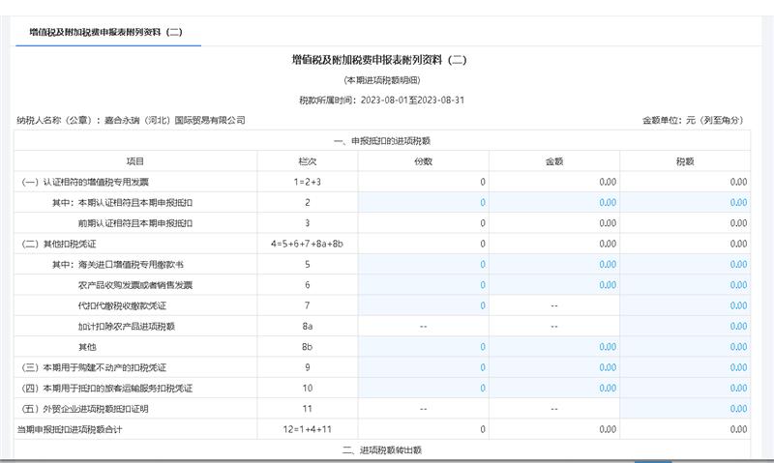Click 份数 field for 代扣代缴税收缴款凭证
Screen dimensions: 774x463
point(423,305)
